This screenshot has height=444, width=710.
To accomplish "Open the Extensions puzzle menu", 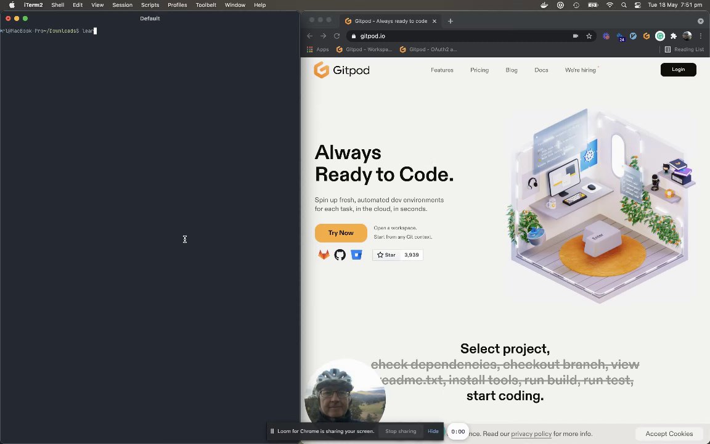I will click(x=673, y=36).
